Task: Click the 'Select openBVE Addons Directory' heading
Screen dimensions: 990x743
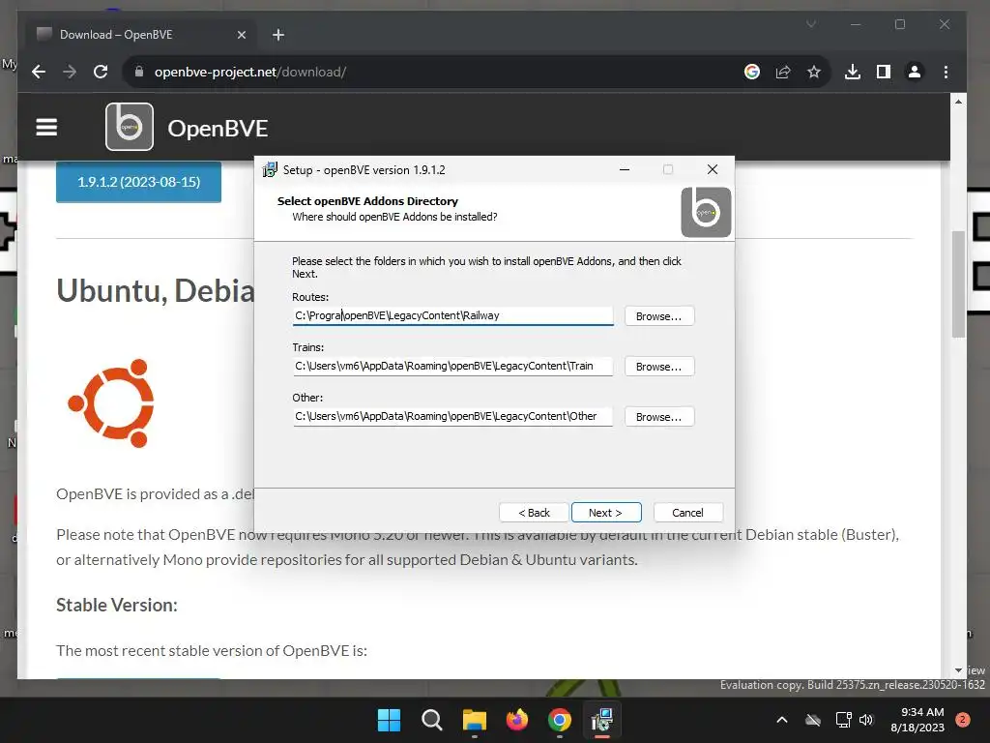Action: (x=367, y=201)
